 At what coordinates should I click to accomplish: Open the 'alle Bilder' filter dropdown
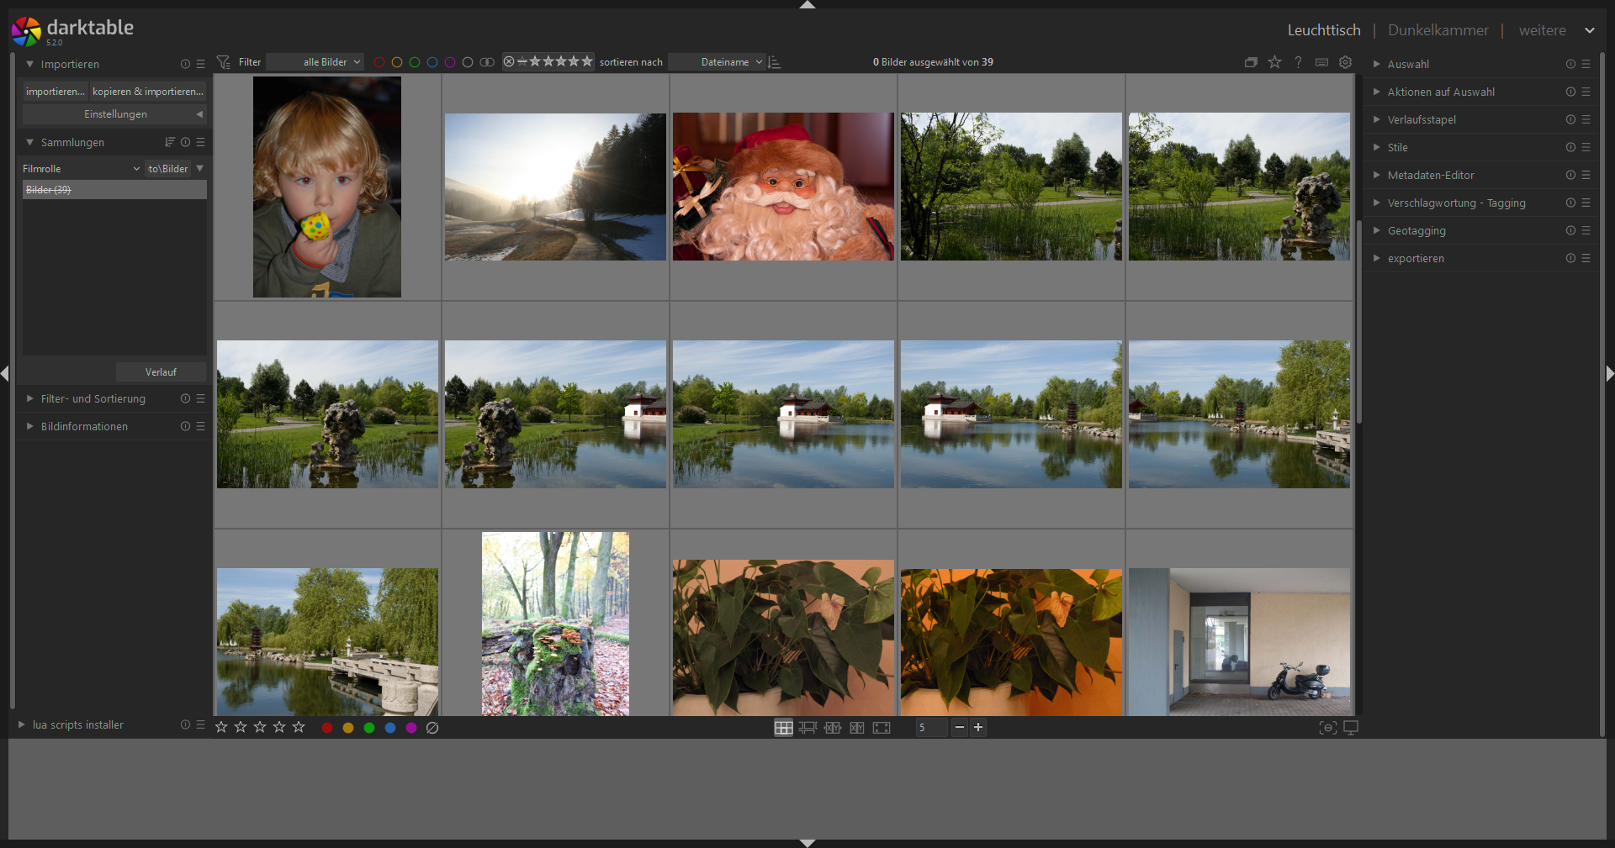point(325,61)
